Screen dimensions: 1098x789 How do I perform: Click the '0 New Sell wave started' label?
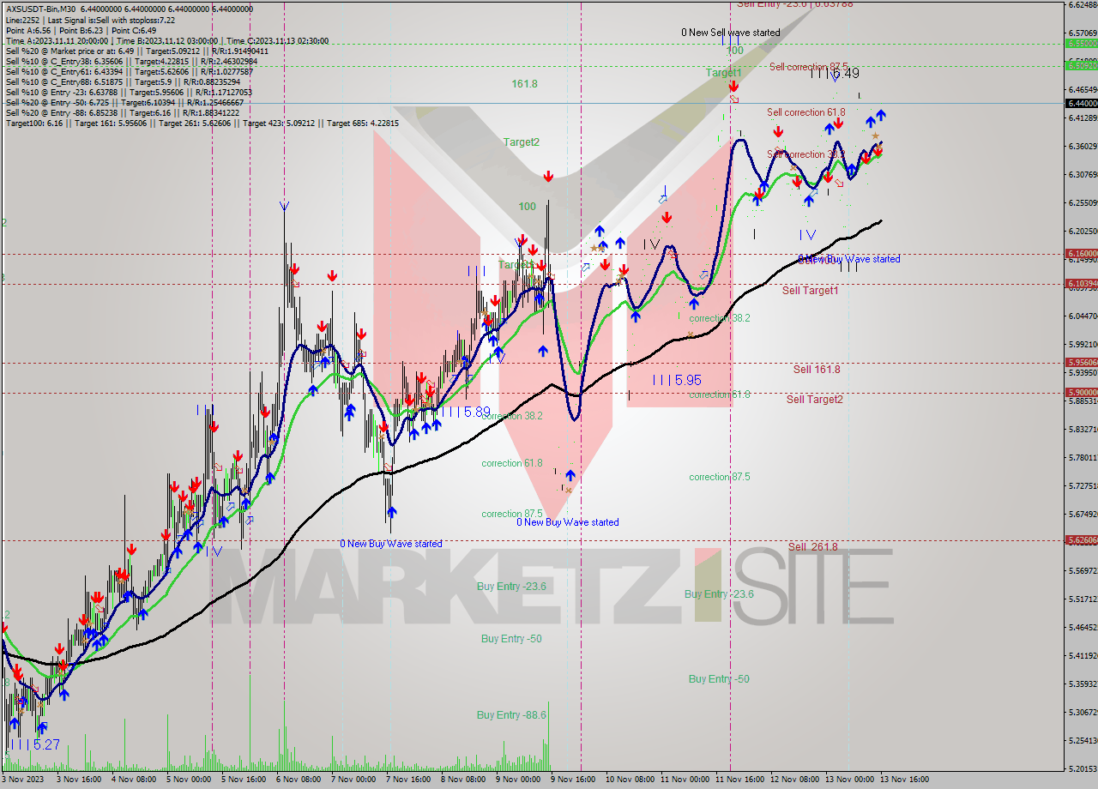point(731,33)
